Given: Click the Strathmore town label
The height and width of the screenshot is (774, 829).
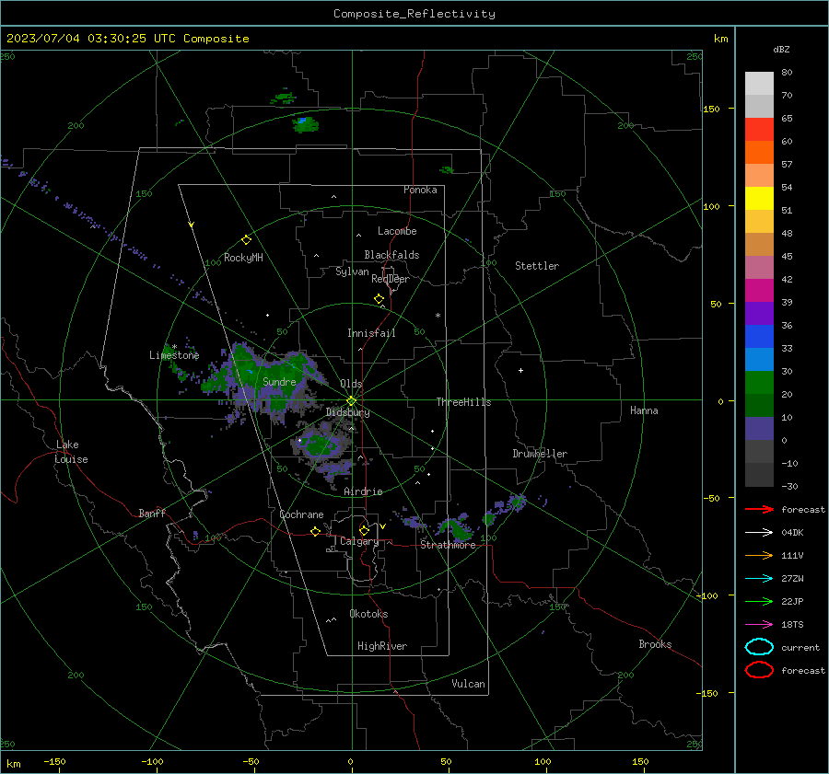Looking at the screenshot, I should (448, 545).
